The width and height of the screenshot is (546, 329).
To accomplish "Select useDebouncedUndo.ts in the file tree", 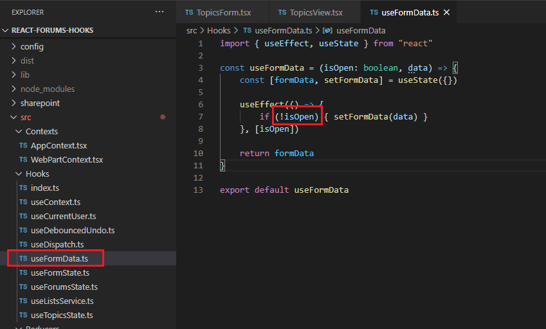I will click(72, 230).
